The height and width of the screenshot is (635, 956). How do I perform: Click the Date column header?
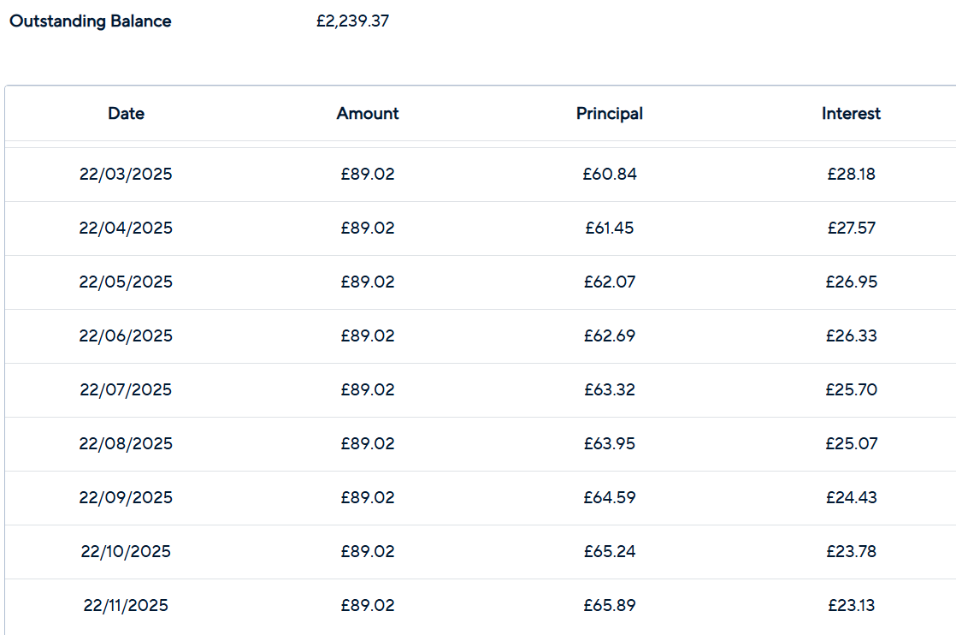pyautogui.click(x=127, y=114)
